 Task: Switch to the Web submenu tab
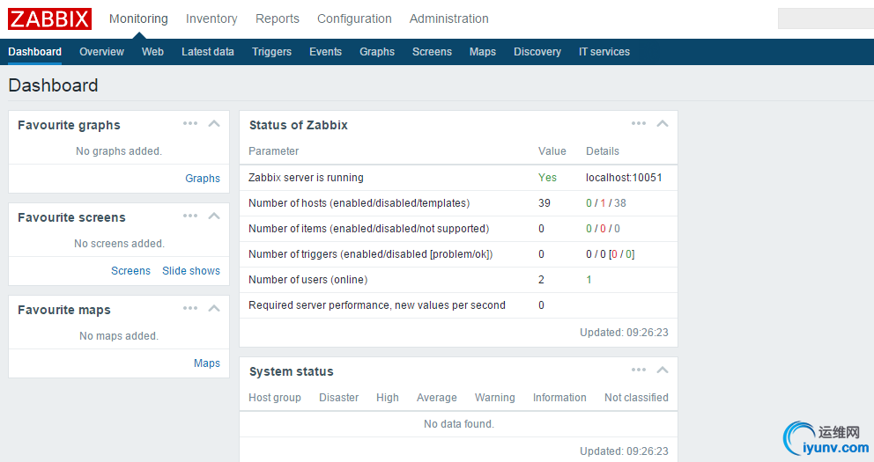[x=152, y=52]
